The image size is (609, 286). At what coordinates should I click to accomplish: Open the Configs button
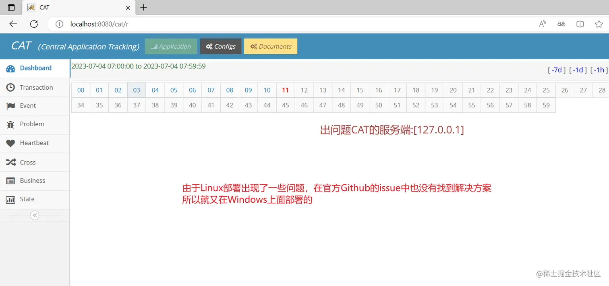pyautogui.click(x=221, y=46)
